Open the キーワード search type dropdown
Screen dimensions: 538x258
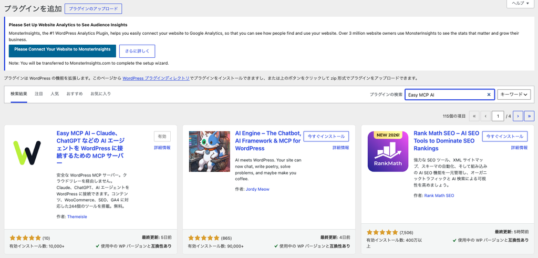point(514,95)
